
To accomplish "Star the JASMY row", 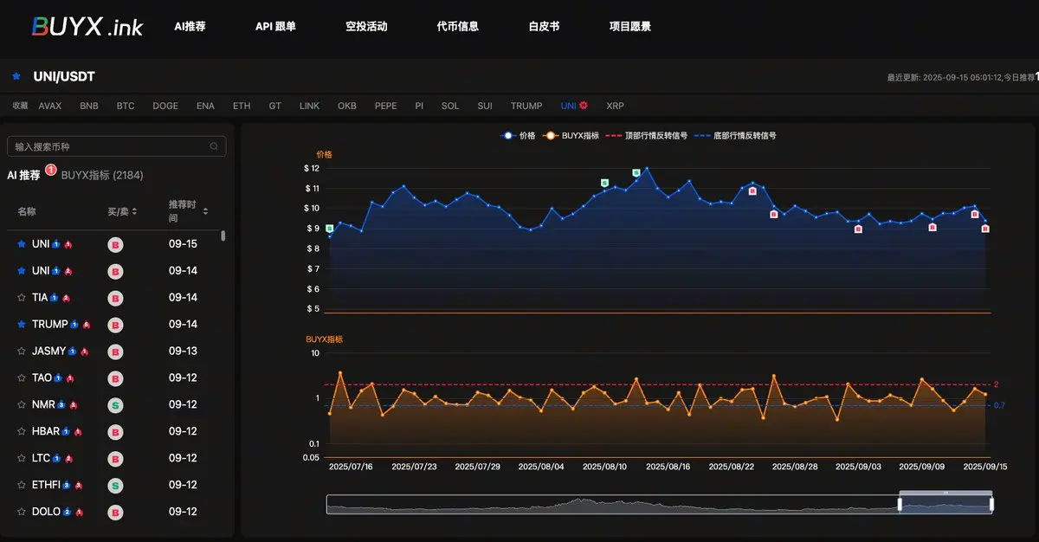I will [x=22, y=352].
